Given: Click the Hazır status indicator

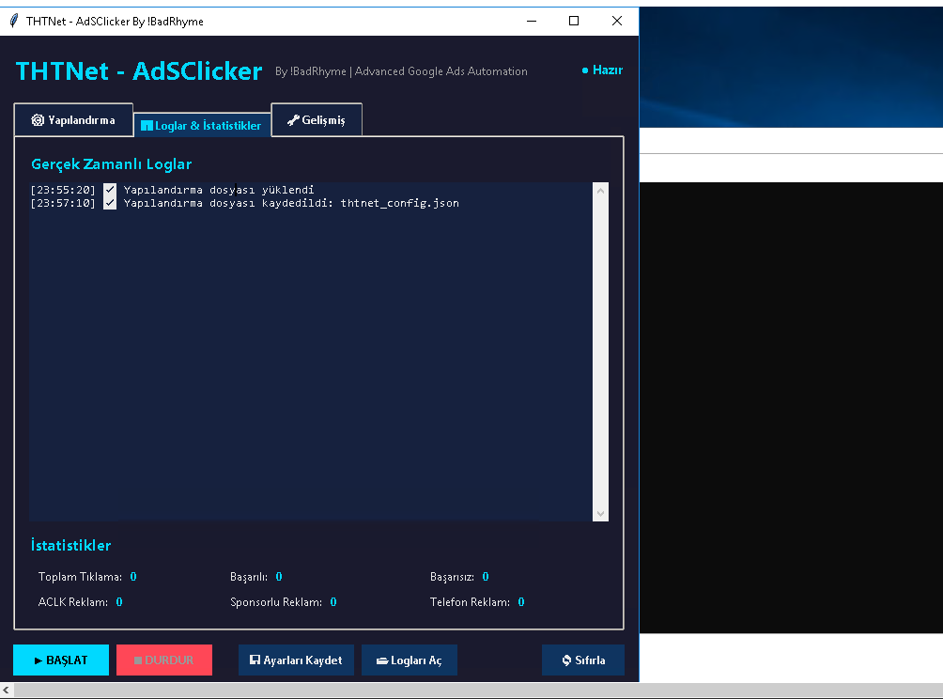Looking at the screenshot, I should [602, 70].
